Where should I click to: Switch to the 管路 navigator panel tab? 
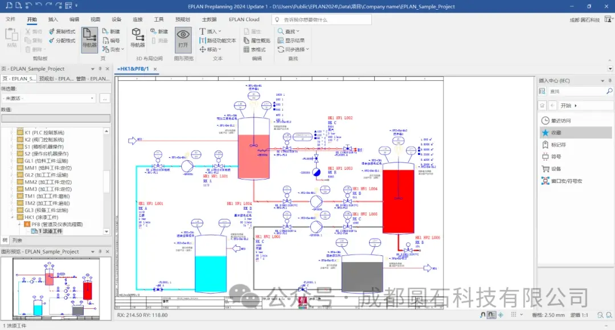point(93,79)
